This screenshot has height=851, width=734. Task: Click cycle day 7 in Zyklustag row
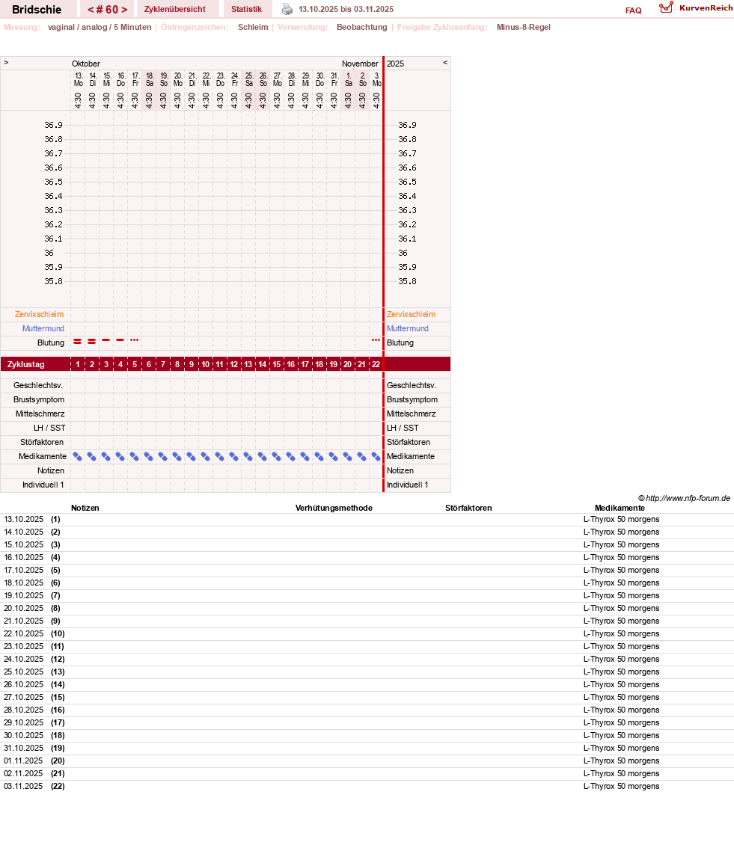click(163, 364)
